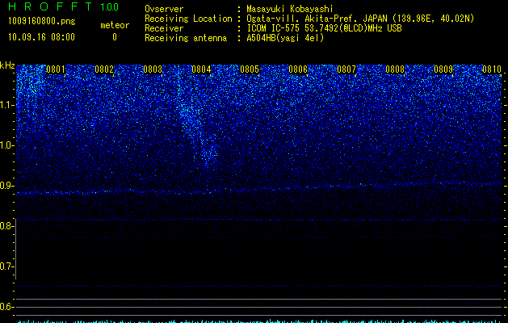Click the 0.8 kHz axis label
508x323 pixels.
7,226
